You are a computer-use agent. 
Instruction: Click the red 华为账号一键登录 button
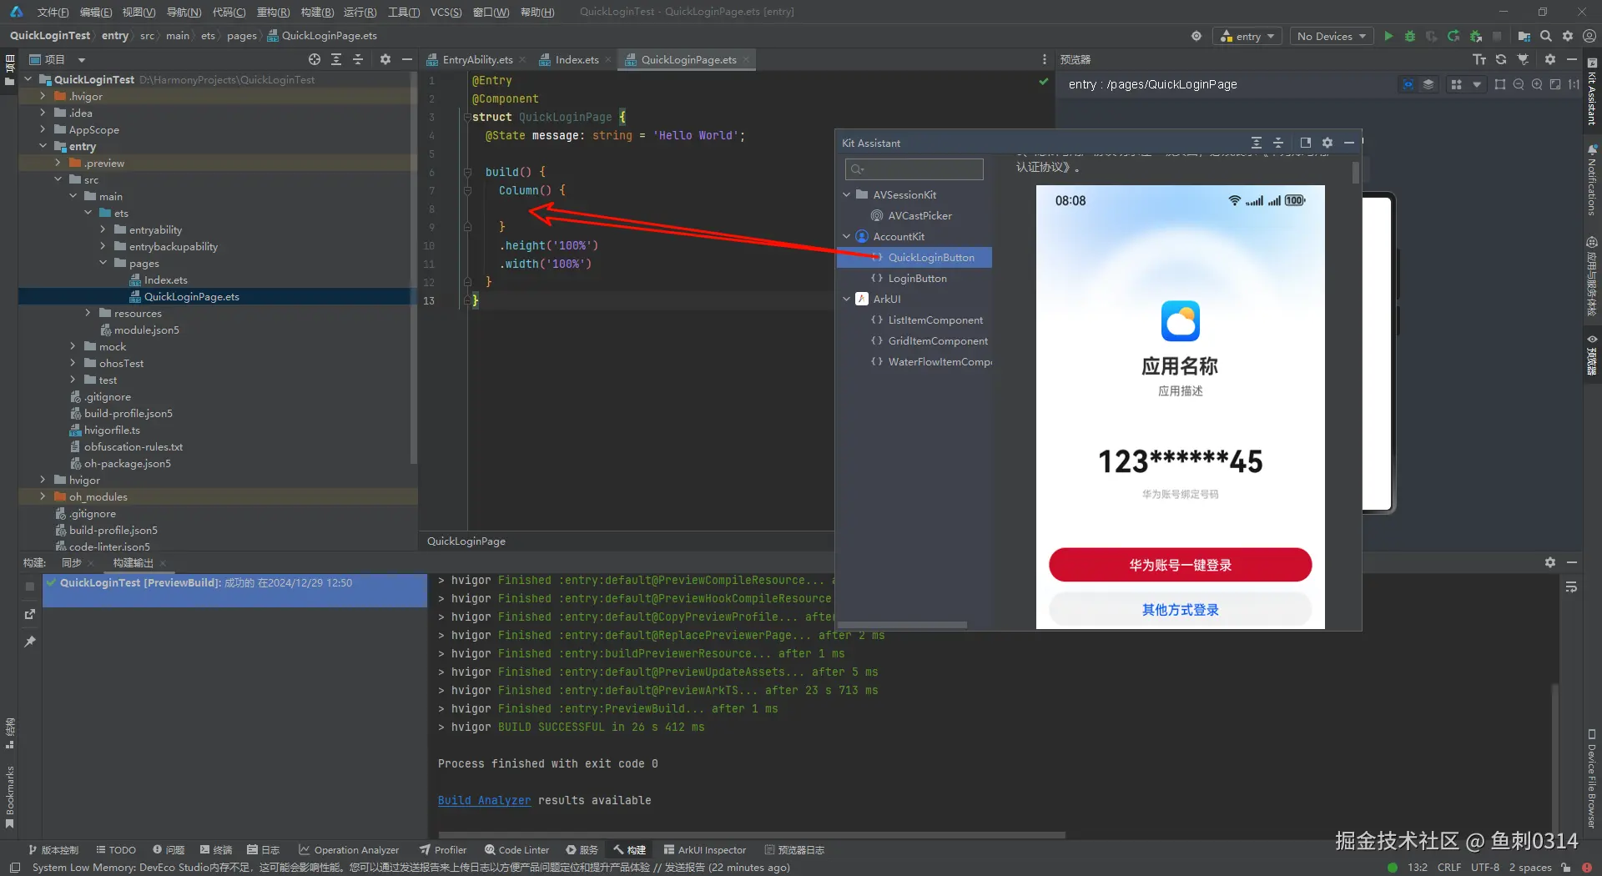click(1180, 565)
